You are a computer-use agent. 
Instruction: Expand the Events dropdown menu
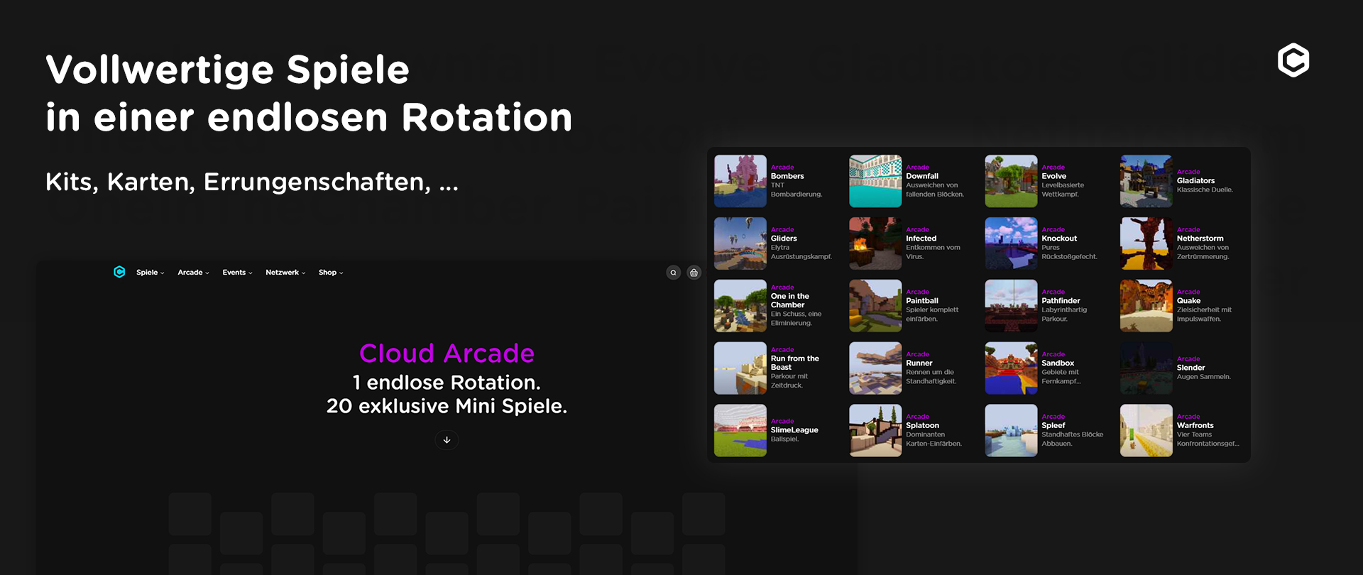tap(238, 273)
